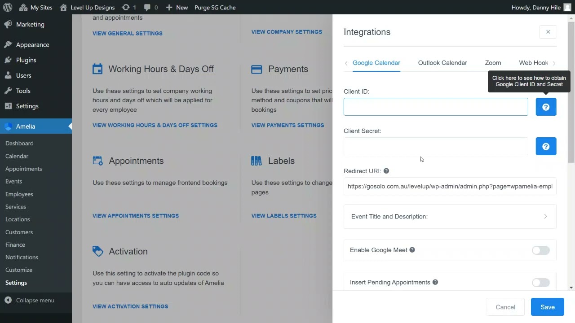Viewport: 575px width, 323px height.
Task: Focus the Client ID input field
Action: [x=436, y=107]
